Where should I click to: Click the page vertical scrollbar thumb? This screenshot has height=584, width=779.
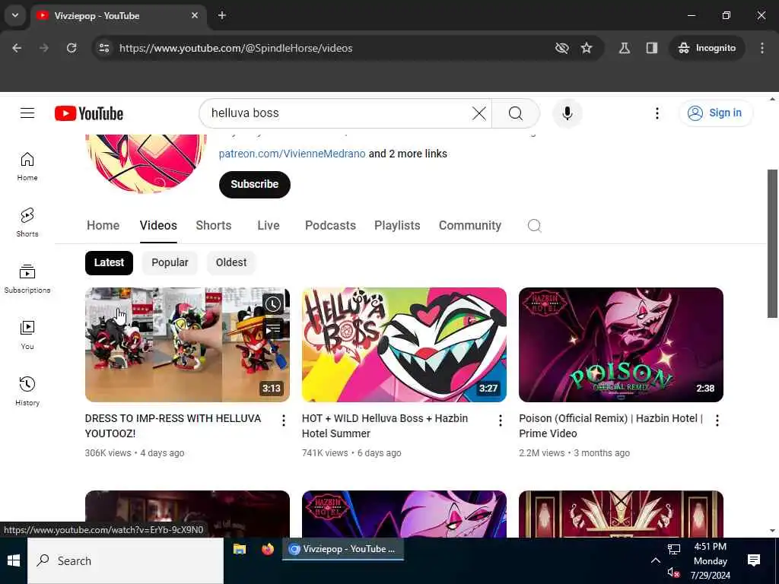point(772,243)
